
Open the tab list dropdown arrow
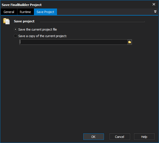tap(155, 12)
